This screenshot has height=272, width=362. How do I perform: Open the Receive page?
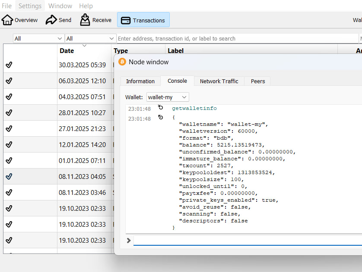click(95, 20)
